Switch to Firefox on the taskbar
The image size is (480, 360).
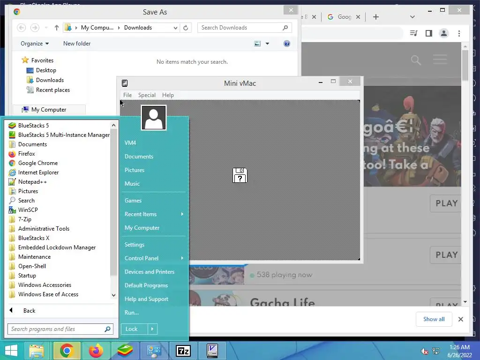click(96, 351)
